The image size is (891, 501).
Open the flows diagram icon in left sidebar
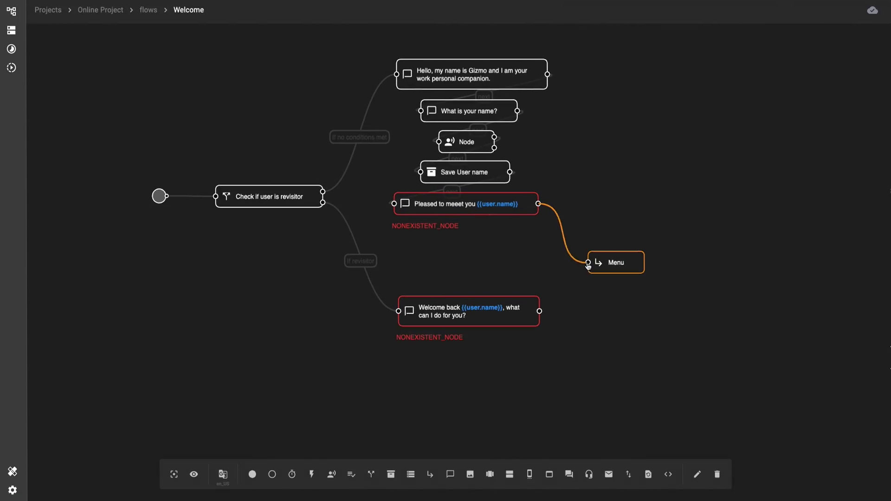coord(12,11)
